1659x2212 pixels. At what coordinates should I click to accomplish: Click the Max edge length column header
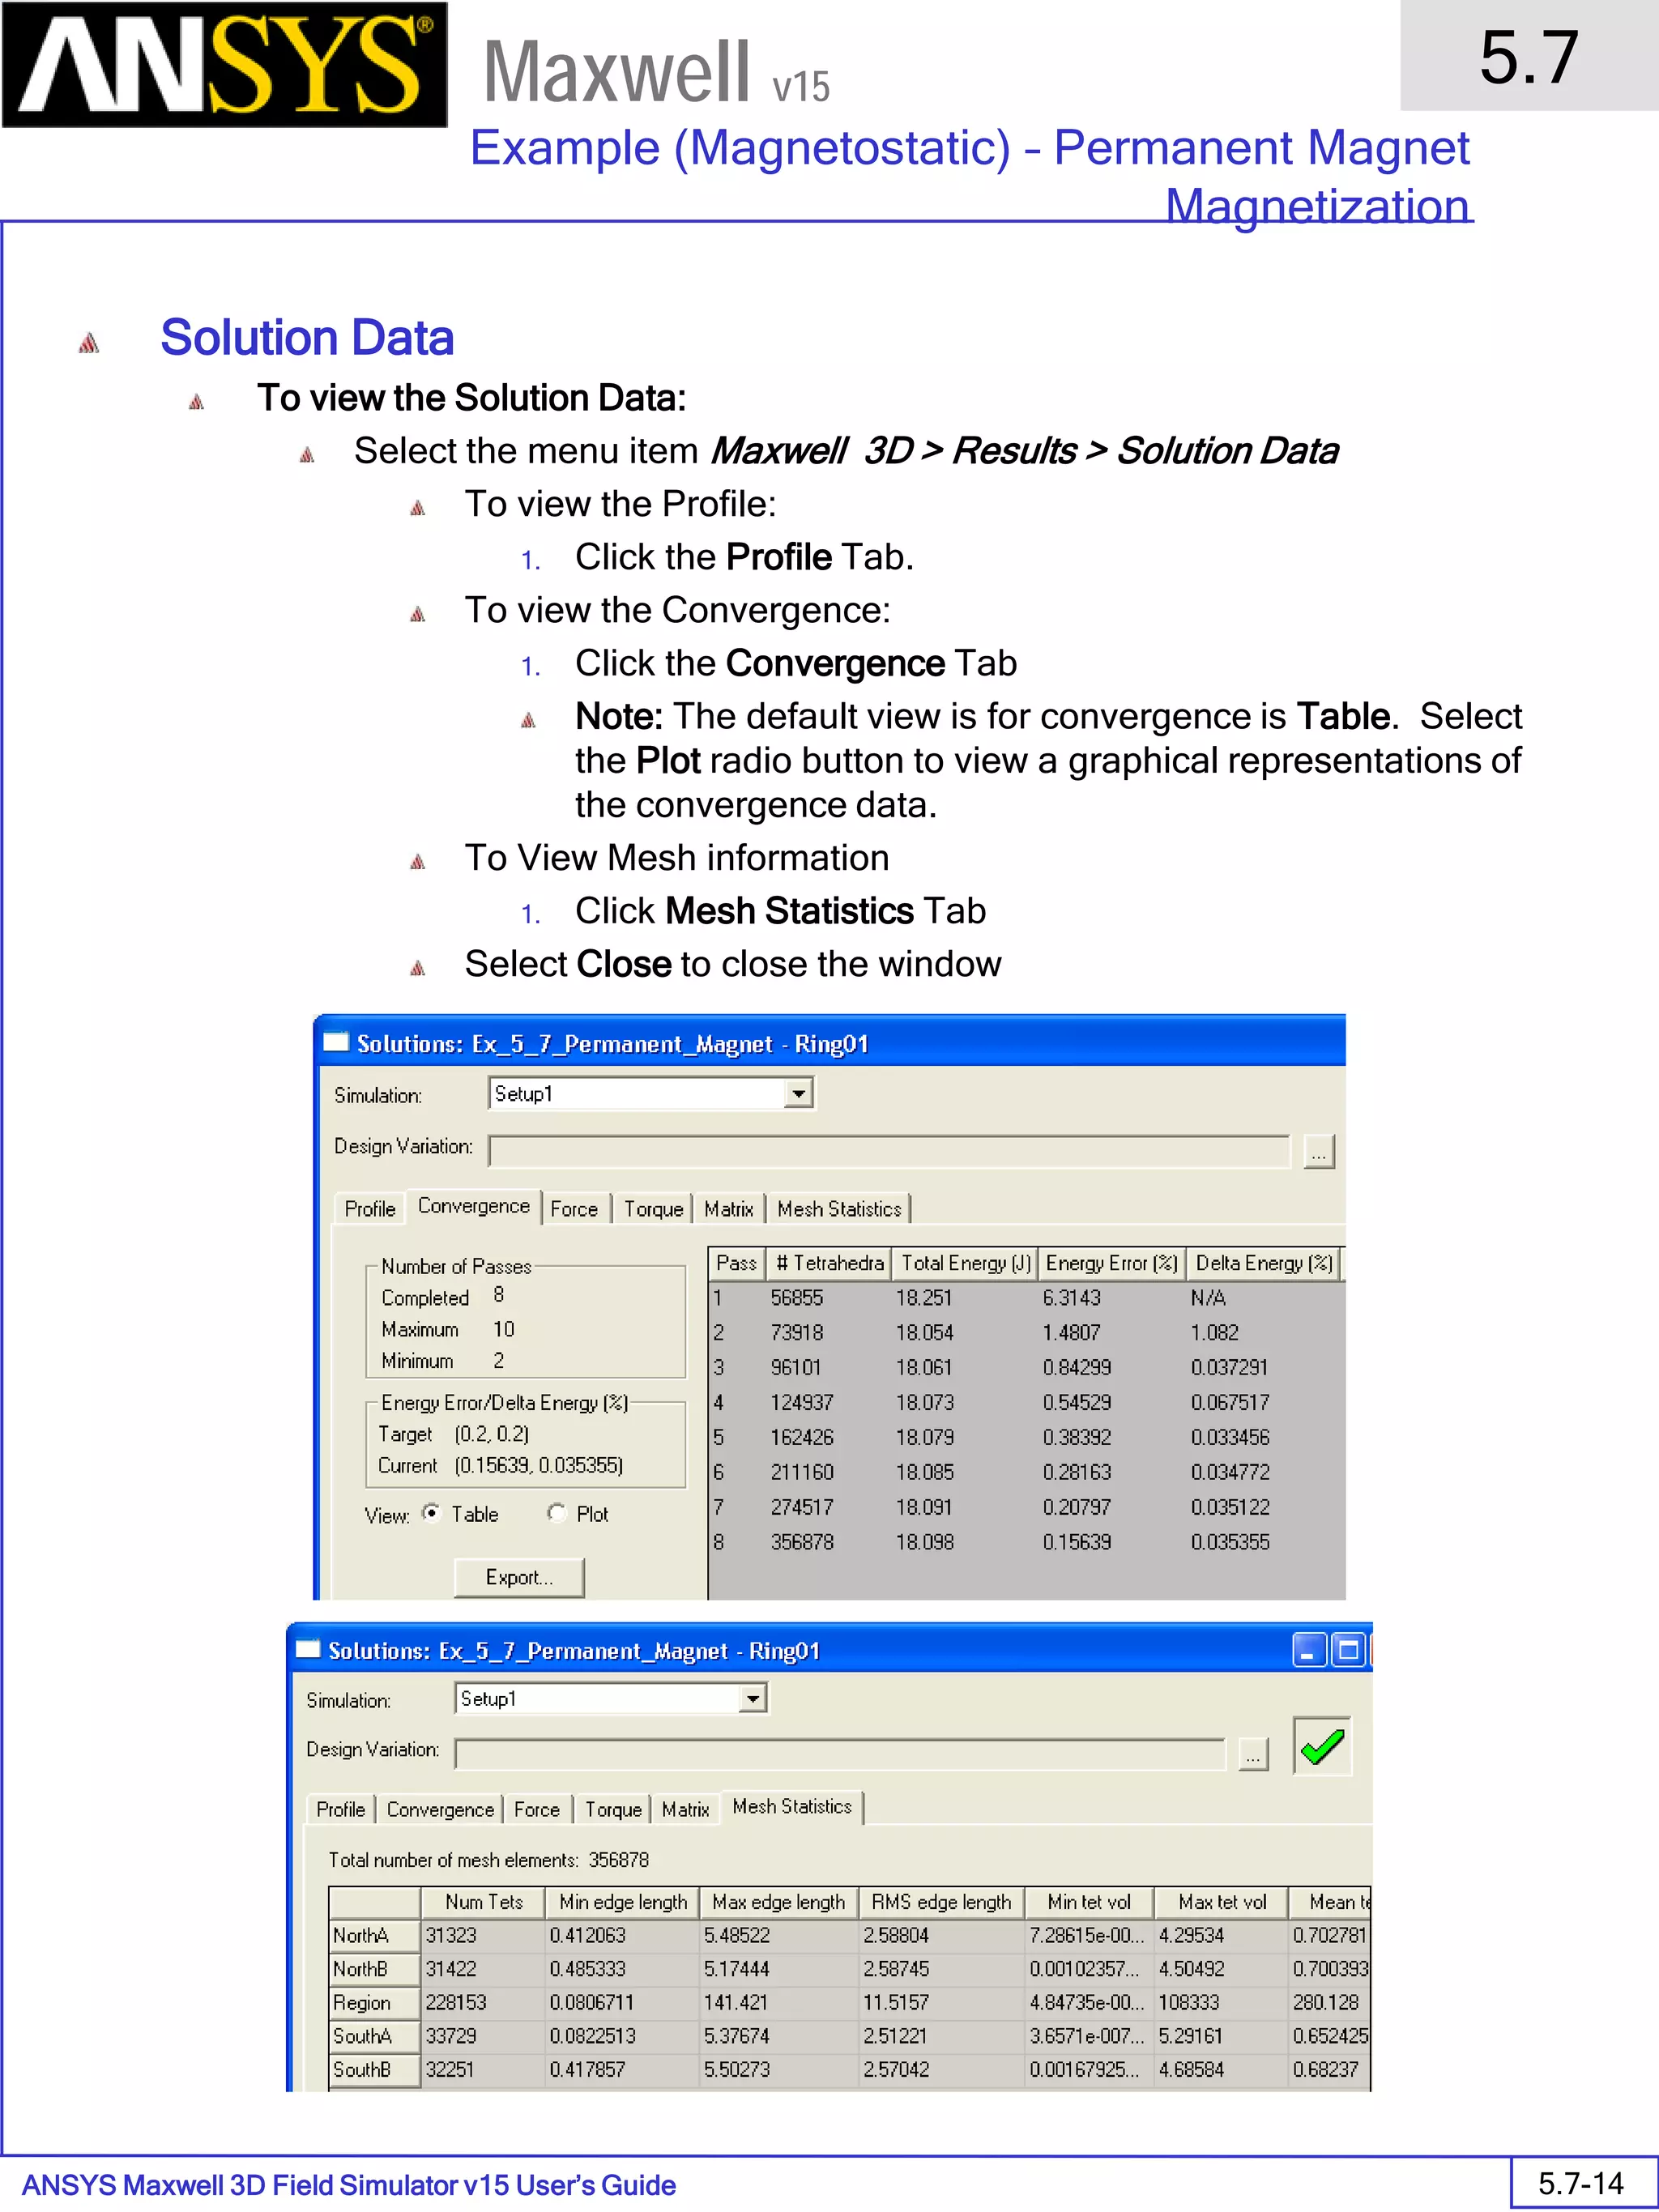pos(778,1902)
